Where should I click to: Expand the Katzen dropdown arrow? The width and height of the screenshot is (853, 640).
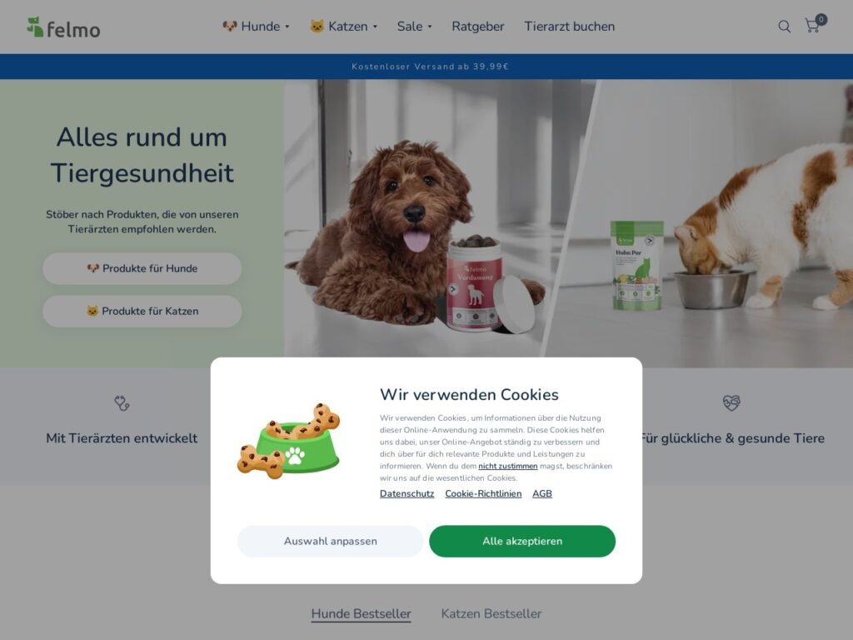click(x=375, y=27)
